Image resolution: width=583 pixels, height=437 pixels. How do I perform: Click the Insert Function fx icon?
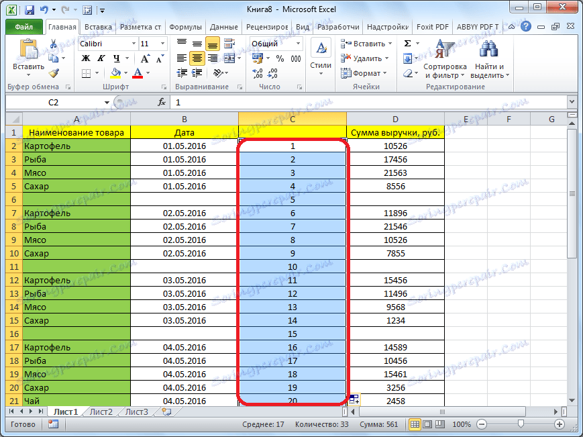tap(162, 103)
